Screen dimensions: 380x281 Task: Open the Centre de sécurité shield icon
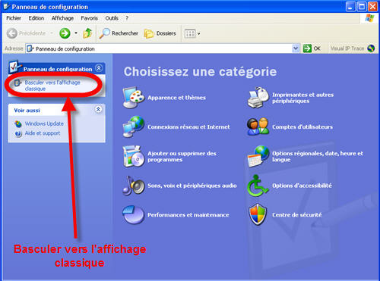[258, 214]
